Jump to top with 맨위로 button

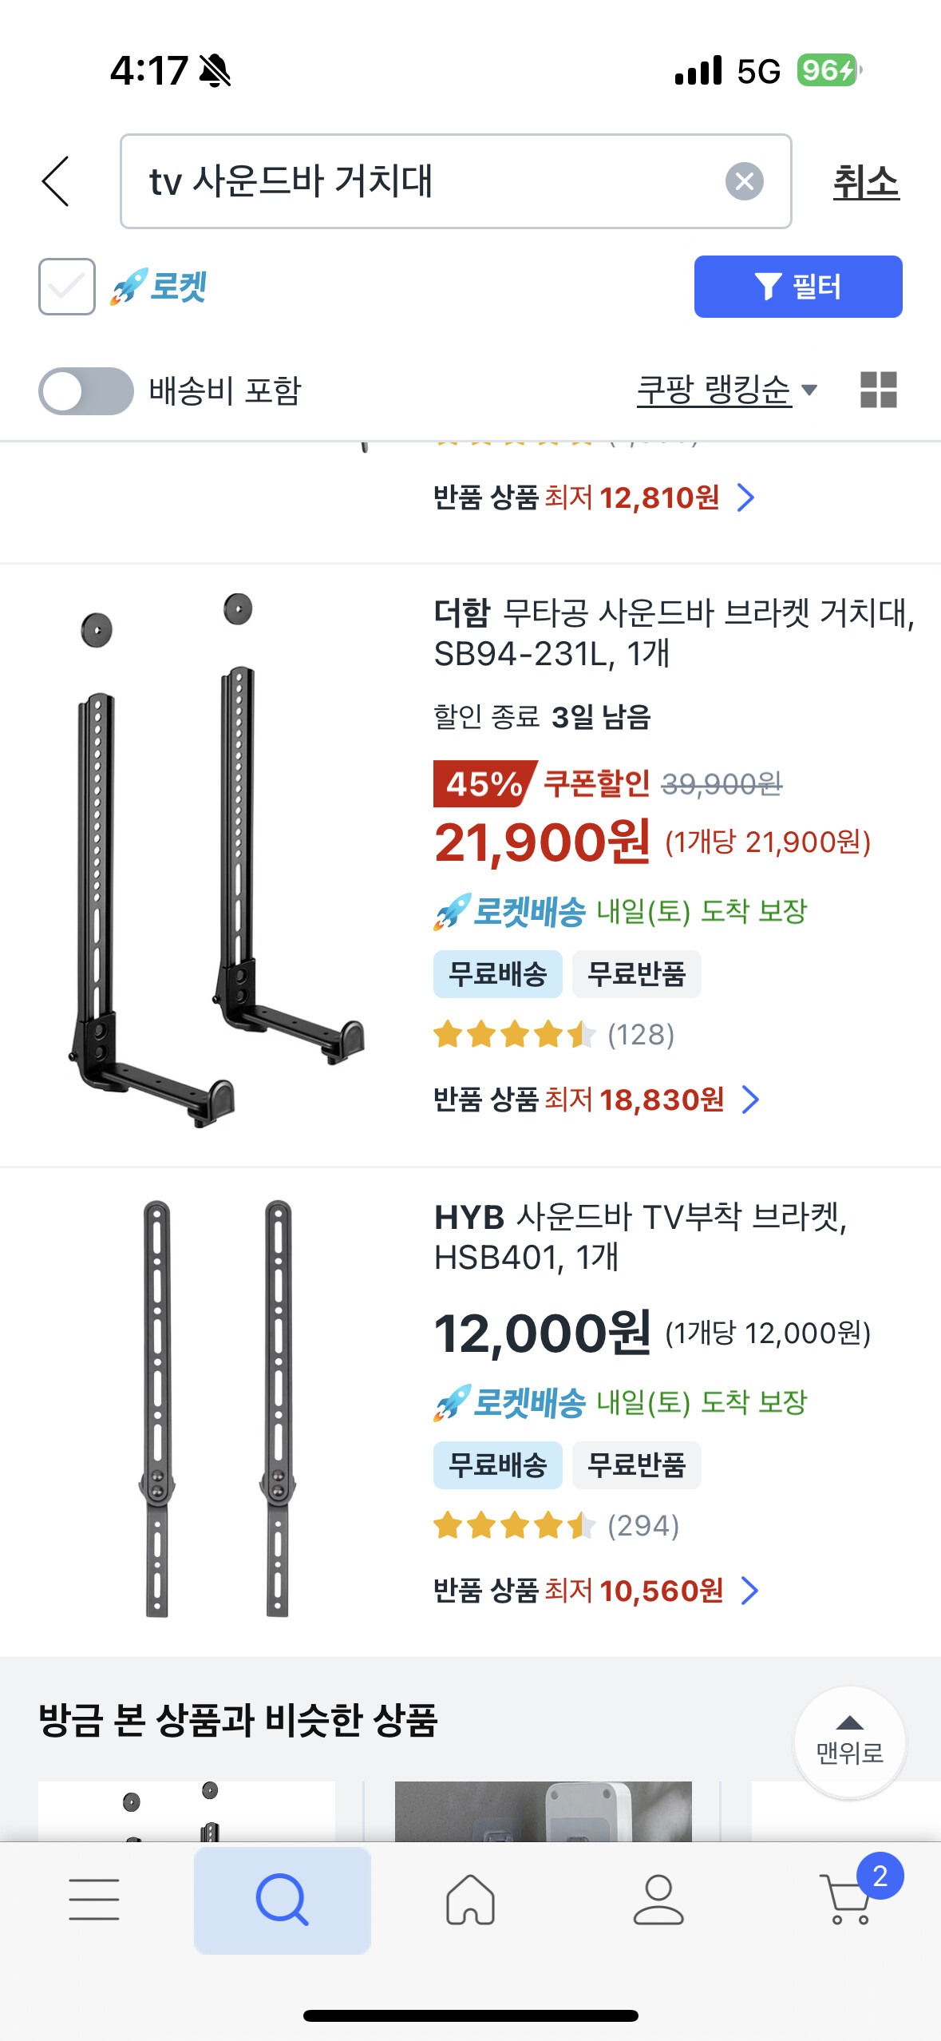point(849,1742)
